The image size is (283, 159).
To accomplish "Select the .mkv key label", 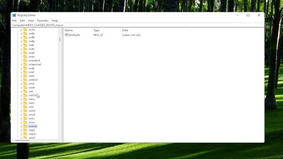I will tap(31, 103).
